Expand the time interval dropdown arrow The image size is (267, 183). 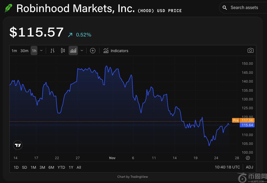tap(41, 50)
